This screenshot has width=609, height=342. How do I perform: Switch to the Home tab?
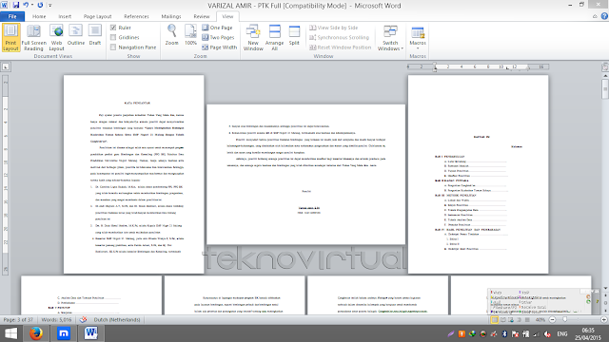click(x=39, y=16)
